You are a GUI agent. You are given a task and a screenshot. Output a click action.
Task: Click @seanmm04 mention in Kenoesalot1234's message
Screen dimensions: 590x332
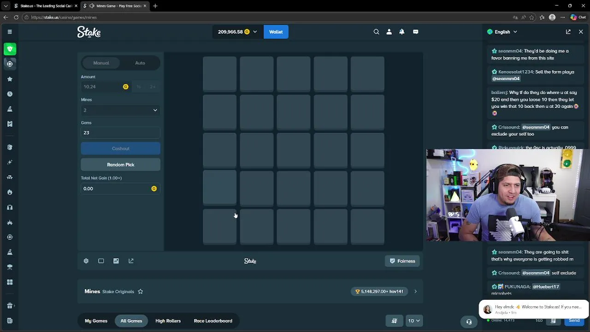click(506, 79)
